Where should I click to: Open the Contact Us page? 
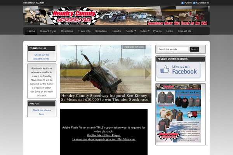coord(184,31)
